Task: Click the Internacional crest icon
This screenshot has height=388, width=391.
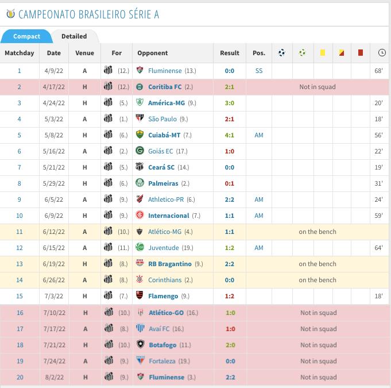Action: (x=140, y=215)
